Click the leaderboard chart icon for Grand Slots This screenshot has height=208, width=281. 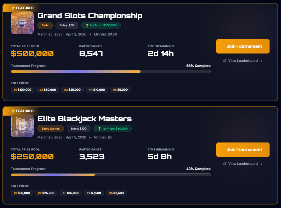[x=224, y=61]
